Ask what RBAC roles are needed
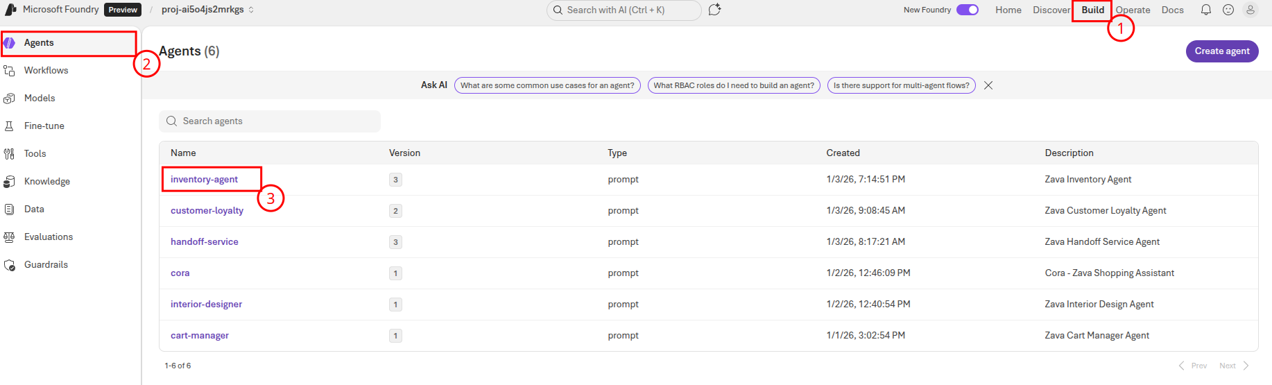The height and width of the screenshot is (385, 1272). click(x=734, y=85)
